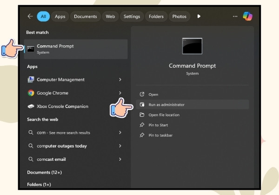Image resolution: width=279 pixels, height=195 pixels.
Task: Search web for comcast email
Action: tap(76, 159)
